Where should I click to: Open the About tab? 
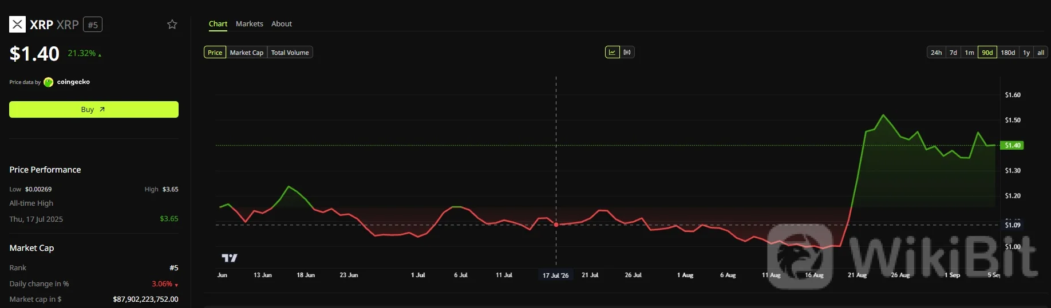coord(282,23)
